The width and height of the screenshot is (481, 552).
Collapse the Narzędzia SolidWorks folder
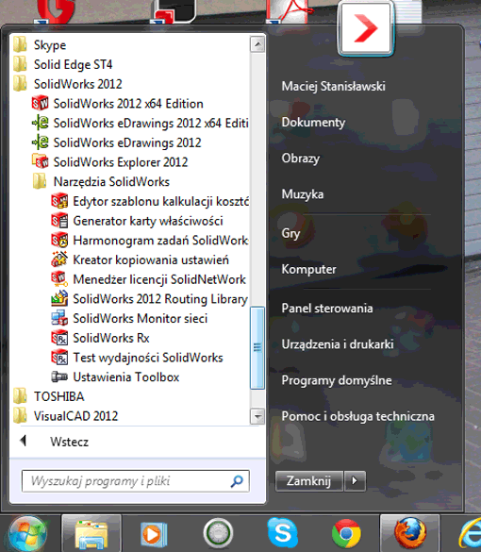[x=101, y=182]
